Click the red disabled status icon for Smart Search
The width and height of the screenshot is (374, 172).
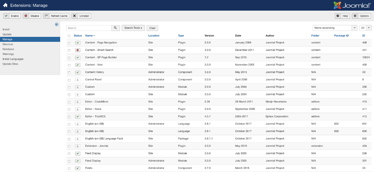pos(78,50)
